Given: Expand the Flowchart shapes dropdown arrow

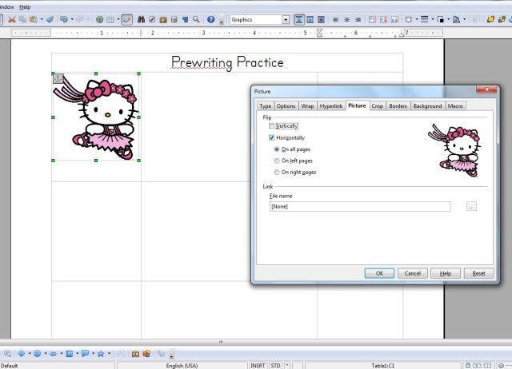Looking at the screenshot, I should tap(78, 353).
